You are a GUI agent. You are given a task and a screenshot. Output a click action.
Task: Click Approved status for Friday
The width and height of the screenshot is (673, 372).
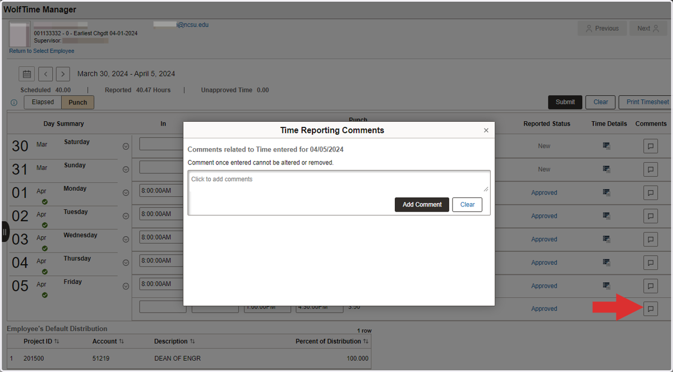pos(544,286)
